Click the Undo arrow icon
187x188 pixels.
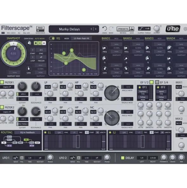coord(105,29)
